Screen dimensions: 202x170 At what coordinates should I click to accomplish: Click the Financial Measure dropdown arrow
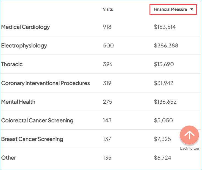pos(192,9)
